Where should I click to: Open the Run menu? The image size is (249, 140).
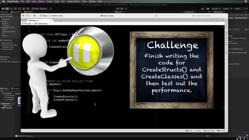click(x=63, y=2)
